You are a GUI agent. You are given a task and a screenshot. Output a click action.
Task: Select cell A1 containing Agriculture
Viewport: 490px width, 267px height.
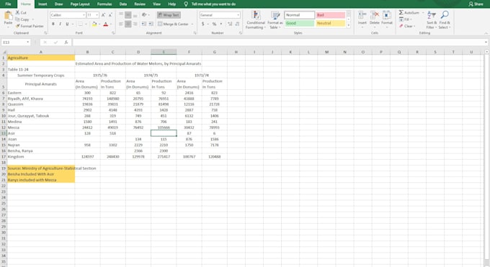40,58
